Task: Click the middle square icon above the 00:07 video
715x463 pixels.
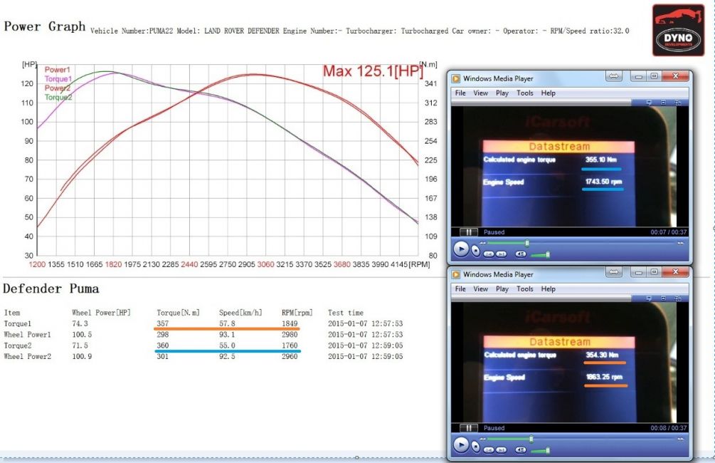Action: coord(664,103)
